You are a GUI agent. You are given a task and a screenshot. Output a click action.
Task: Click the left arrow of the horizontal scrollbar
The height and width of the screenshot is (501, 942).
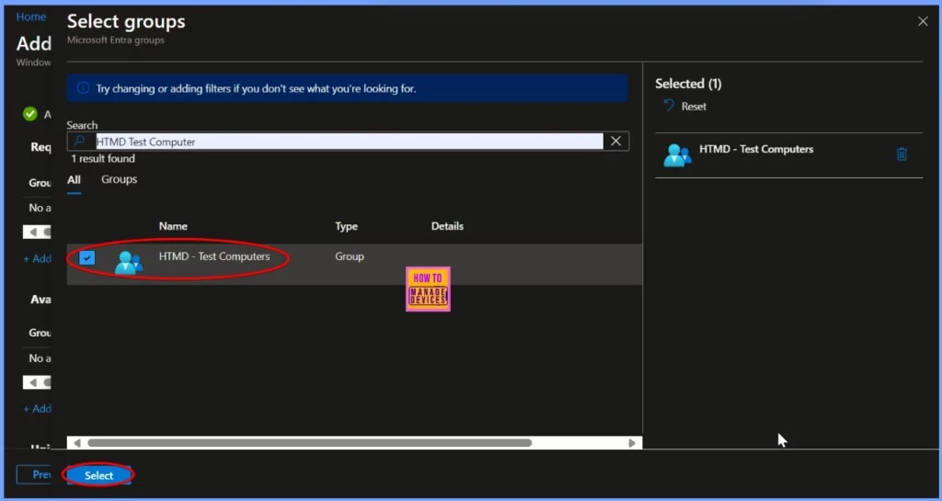pyautogui.click(x=77, y=443)
